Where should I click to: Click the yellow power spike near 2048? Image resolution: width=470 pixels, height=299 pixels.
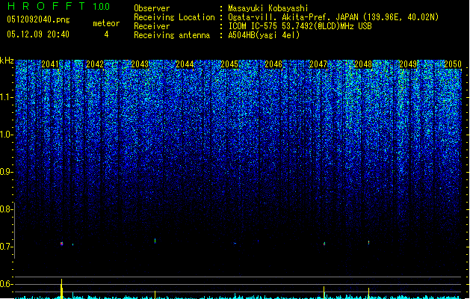(368, 293)
